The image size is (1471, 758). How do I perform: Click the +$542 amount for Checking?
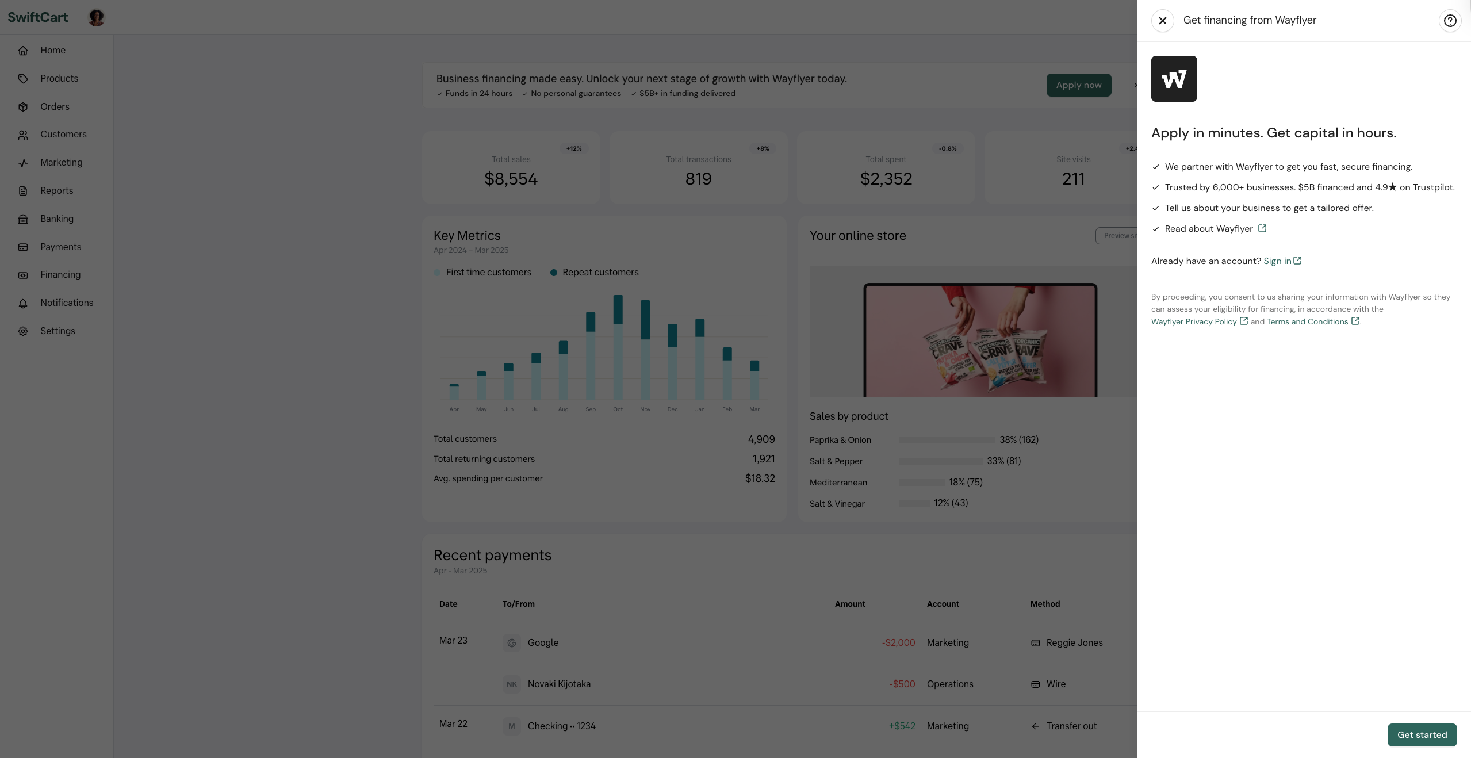tap(902, 726)
